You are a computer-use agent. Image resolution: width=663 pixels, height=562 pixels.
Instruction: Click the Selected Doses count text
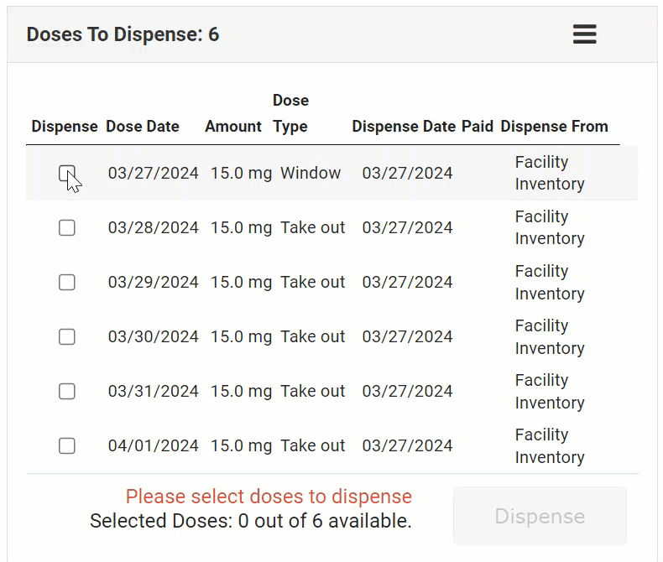pos(251,521)
